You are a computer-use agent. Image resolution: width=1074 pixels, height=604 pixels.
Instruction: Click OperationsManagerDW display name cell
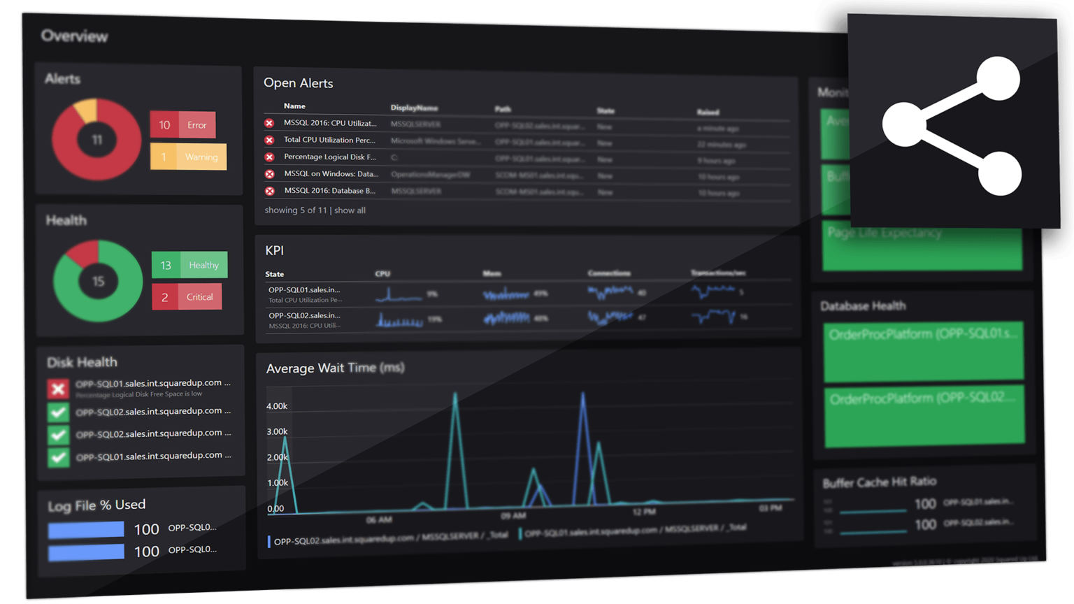(x=430, y=174)
